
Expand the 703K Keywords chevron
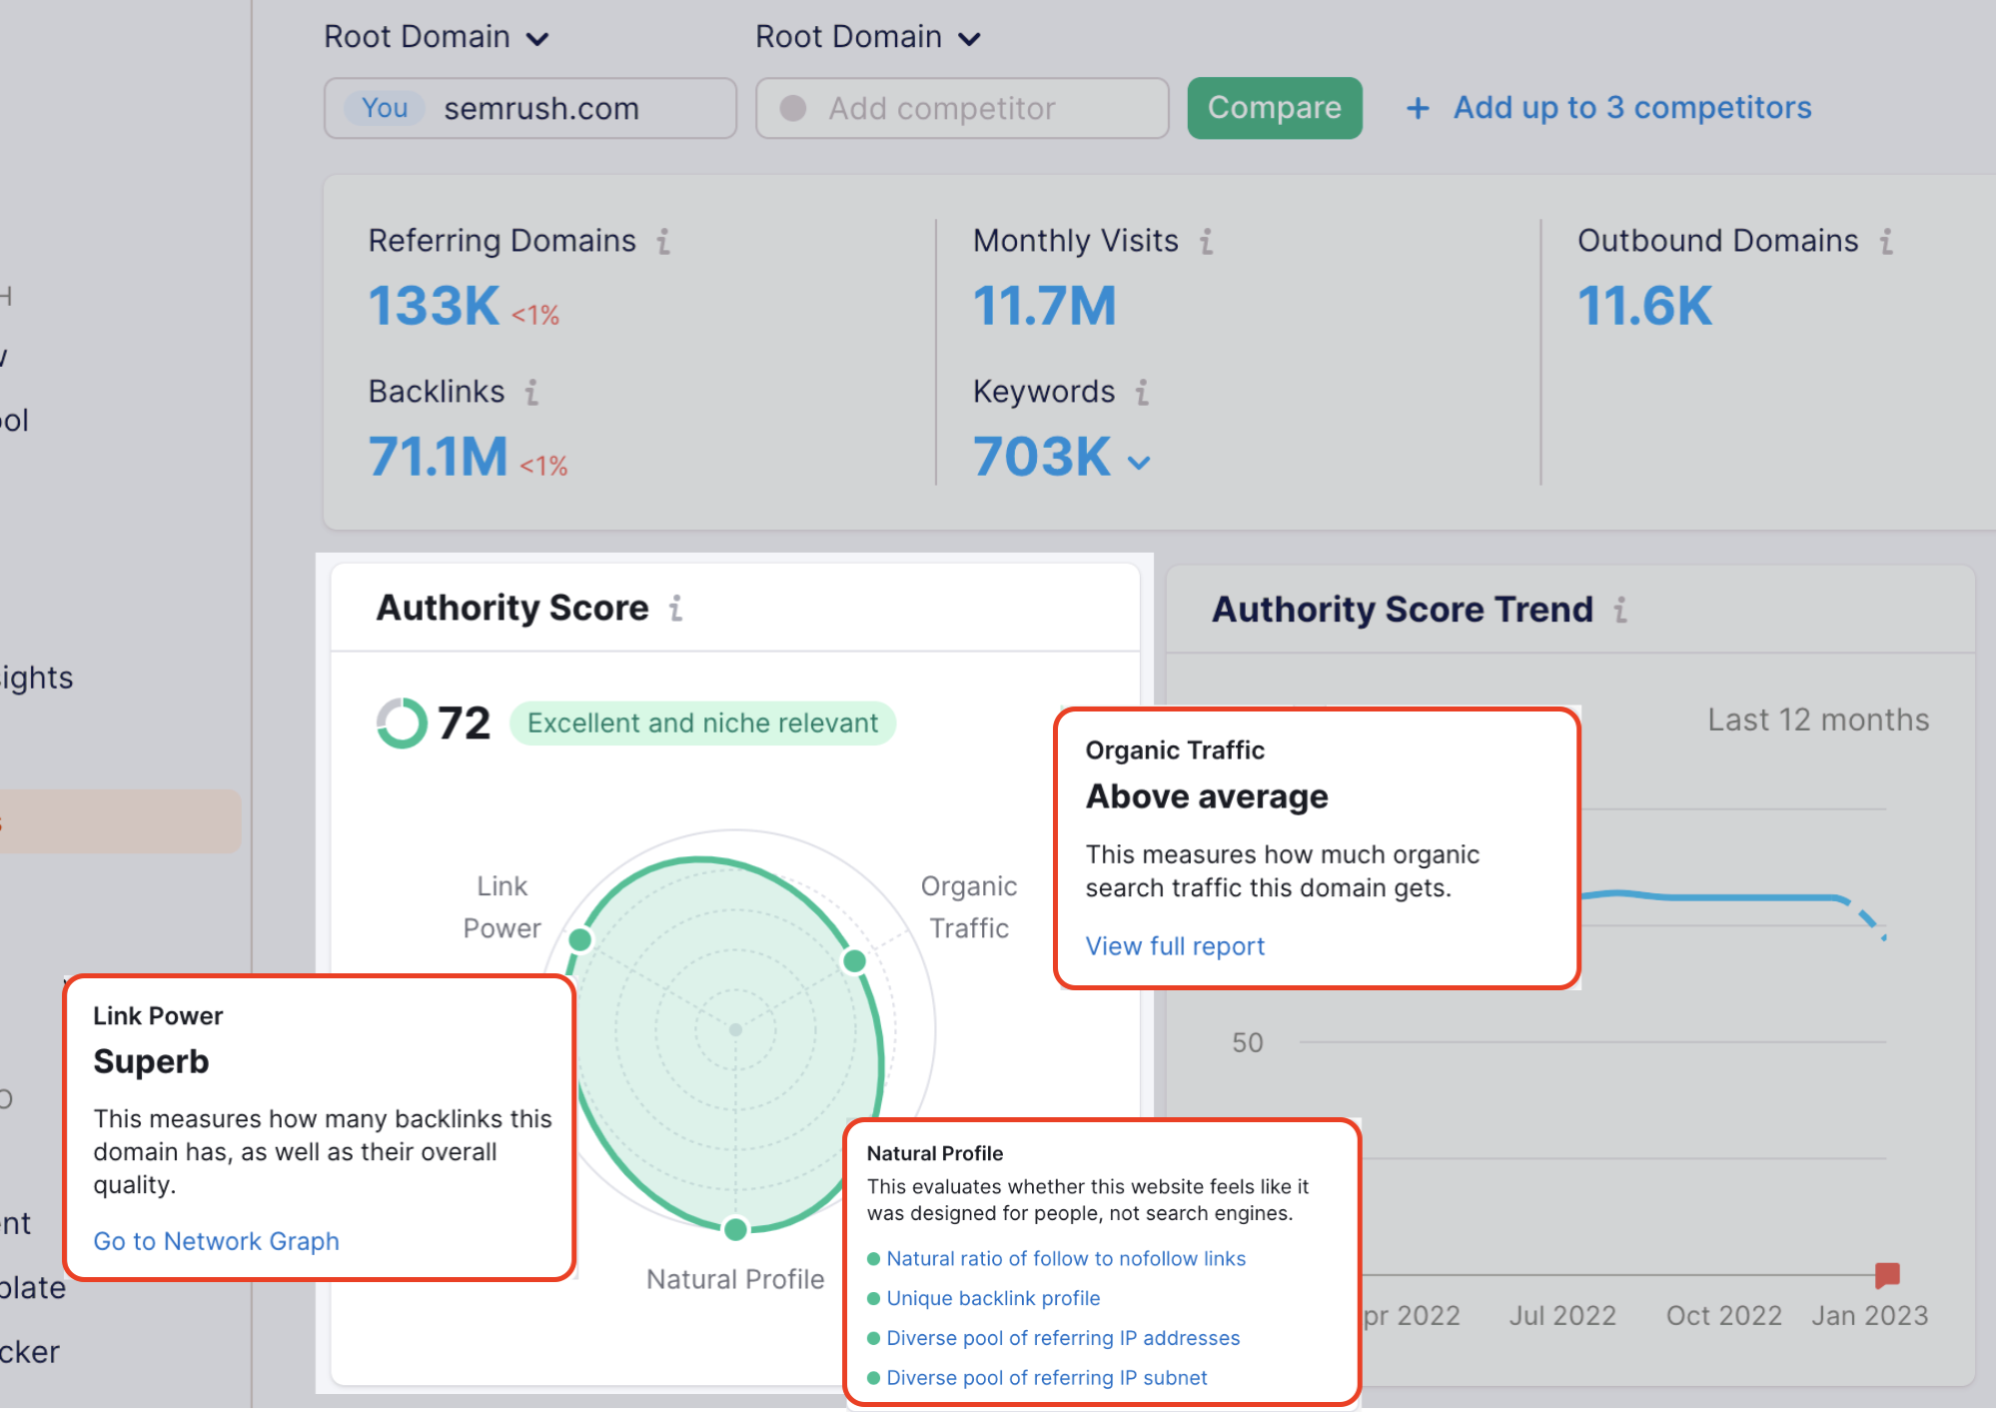1139,462
